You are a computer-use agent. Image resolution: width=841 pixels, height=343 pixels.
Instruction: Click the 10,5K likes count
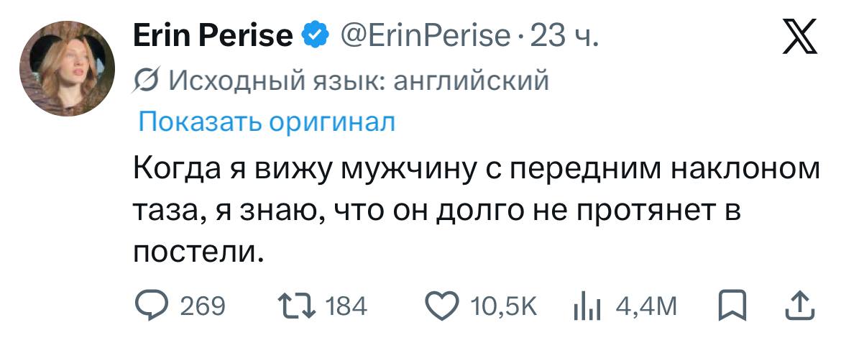tap(503, 307)
